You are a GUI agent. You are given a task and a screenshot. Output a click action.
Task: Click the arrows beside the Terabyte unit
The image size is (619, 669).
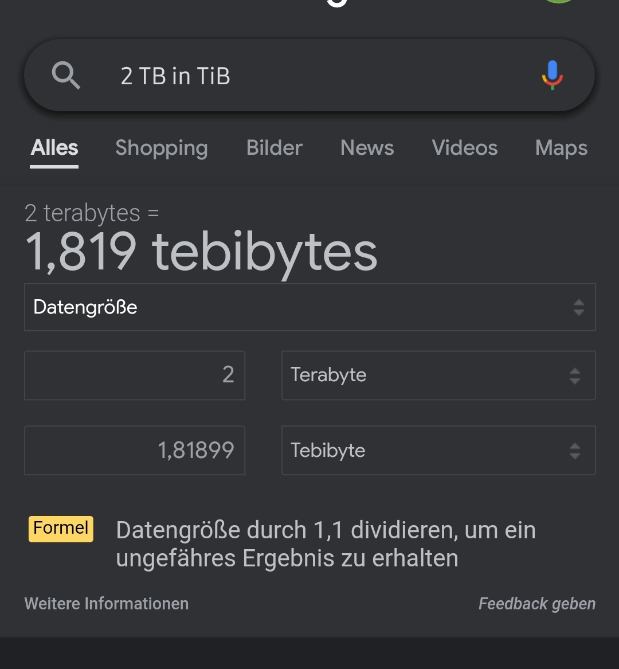574,375
